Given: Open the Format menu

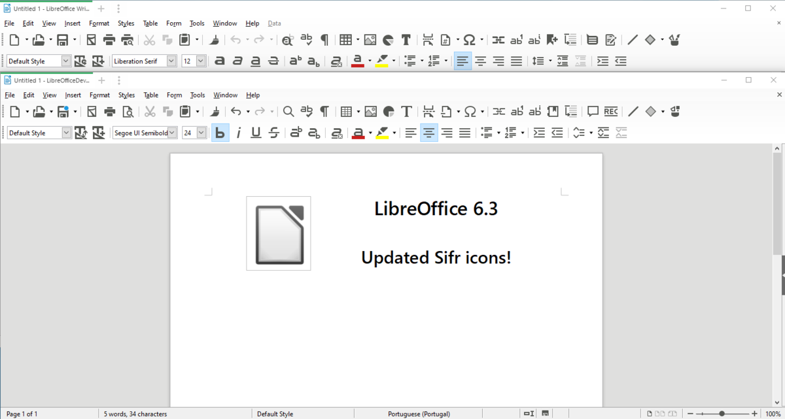Looking at the screenshot, I should 99,95.
